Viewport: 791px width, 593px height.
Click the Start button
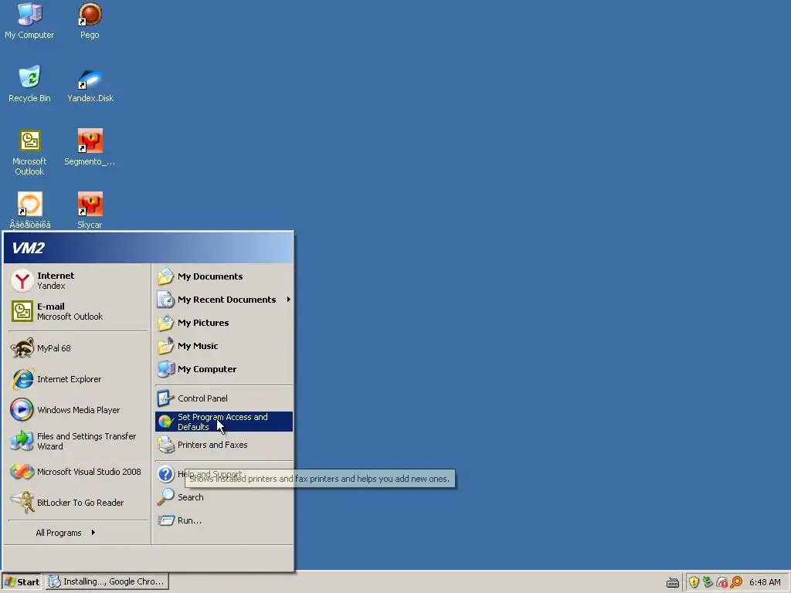(x=22, y=582)
